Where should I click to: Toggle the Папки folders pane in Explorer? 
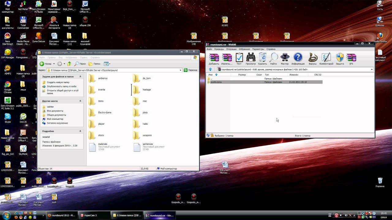94,64
